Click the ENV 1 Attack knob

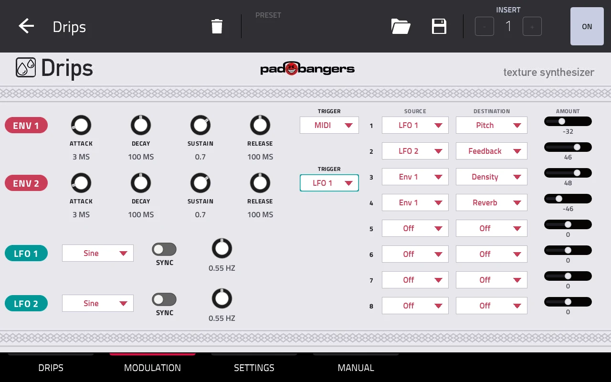81,126
